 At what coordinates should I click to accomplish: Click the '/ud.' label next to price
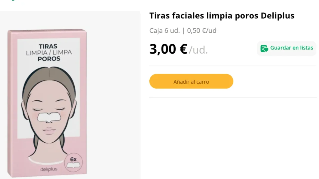point(198,50)
